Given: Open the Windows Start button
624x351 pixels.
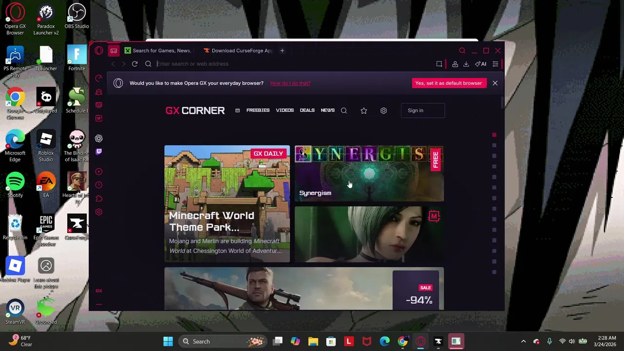Looking at the screenshot, I should pyautogui.click(x=168, y=341).
